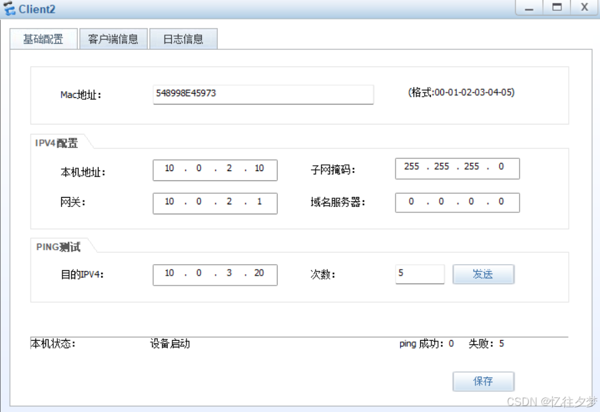Click the 发送 button
This screenshot has width=600, height=412.
(483, 274)
